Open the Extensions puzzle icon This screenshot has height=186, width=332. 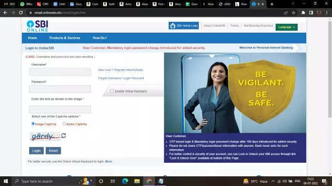click(303, 13)
